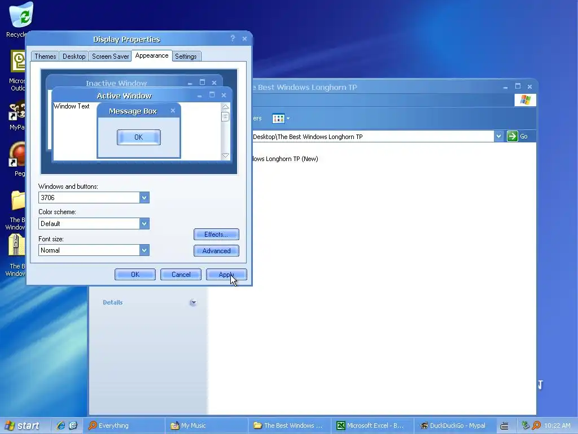Click the Active Window title in preview
This screenshot has width=578, height=434.
[124, 96]
